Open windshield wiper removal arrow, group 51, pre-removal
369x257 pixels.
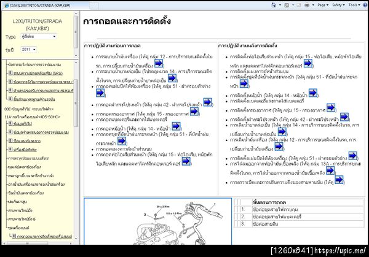[122, 141]
